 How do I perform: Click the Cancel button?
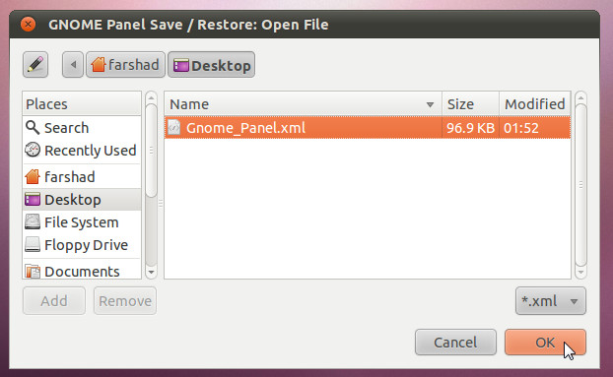(x=455, y=343)
